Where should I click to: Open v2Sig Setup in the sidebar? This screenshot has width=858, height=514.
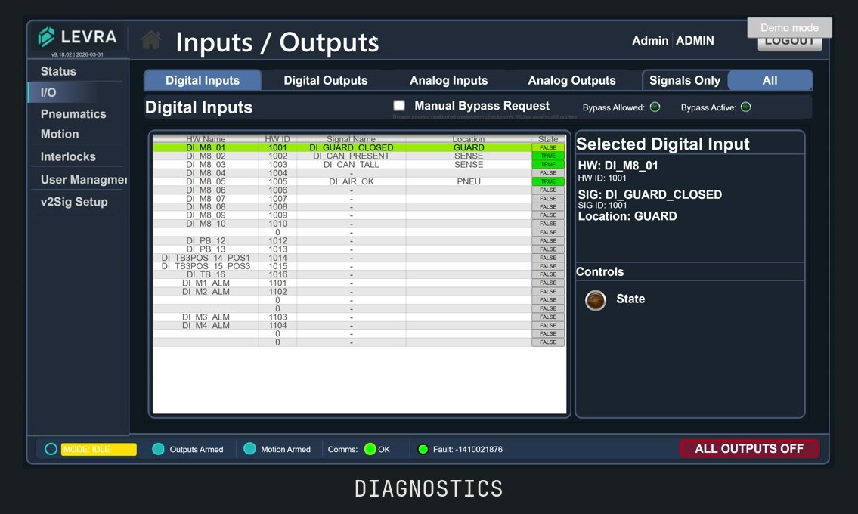(74, 202)
